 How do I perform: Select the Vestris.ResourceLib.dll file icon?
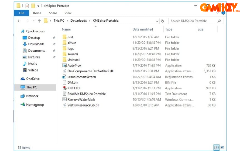click(x=64, y=105)
